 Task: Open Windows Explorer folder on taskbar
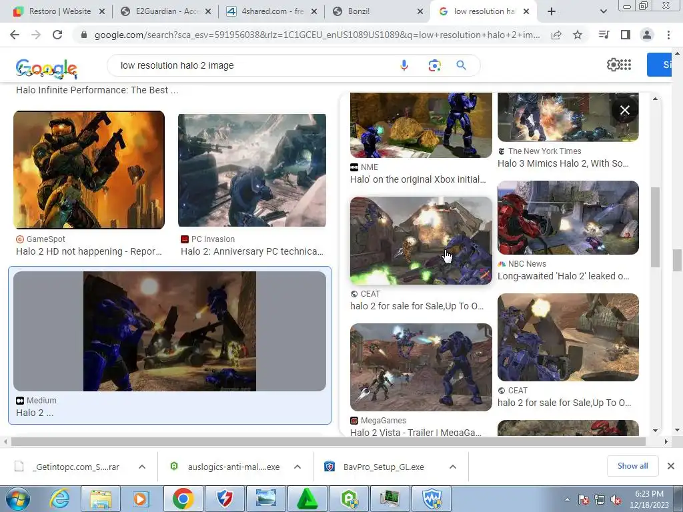(x=101, y=499)
